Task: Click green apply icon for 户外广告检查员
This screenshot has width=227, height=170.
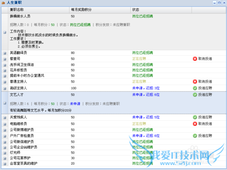Action: (x=195, y=136)
